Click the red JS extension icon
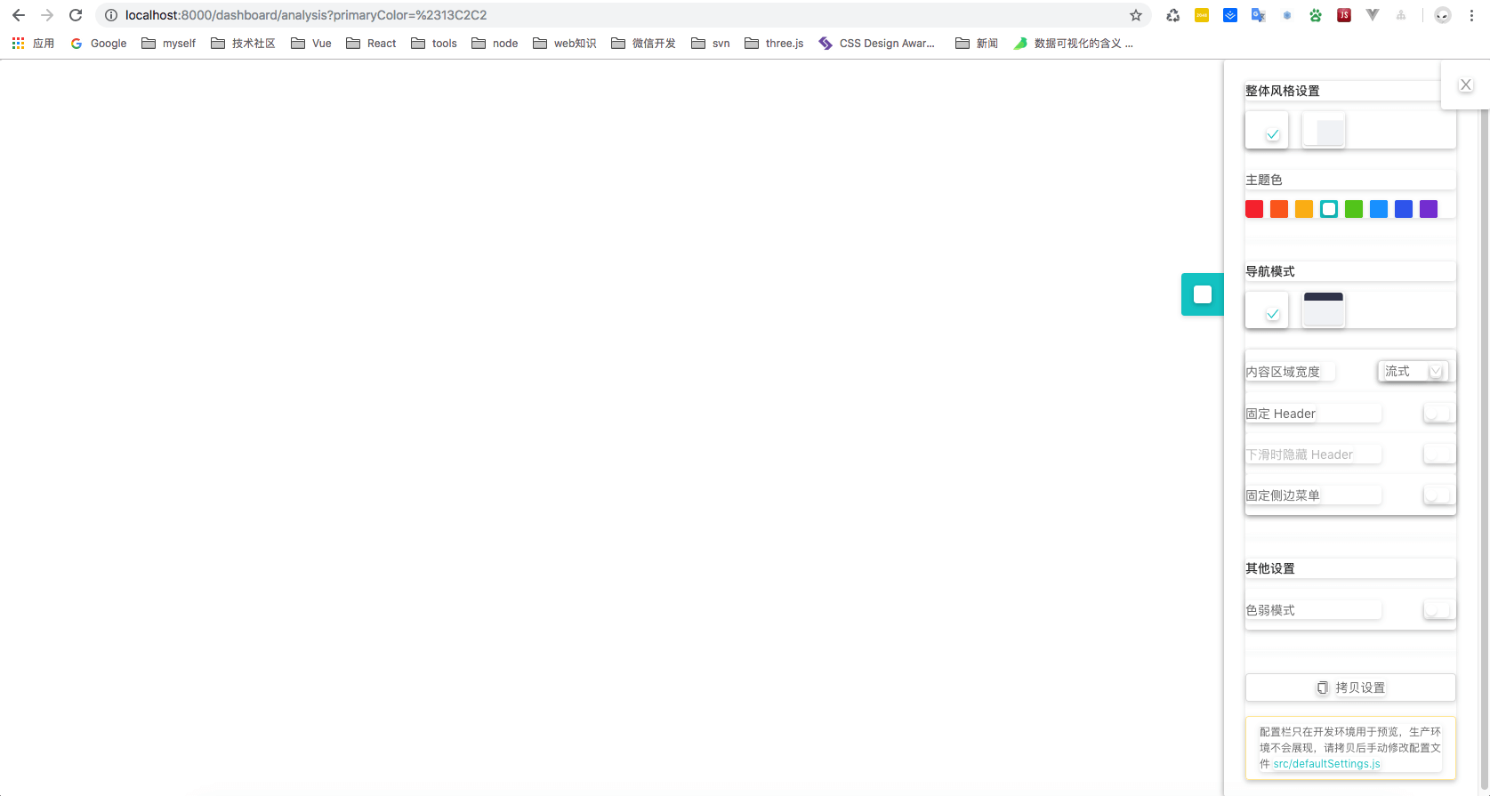The height and width of the screenshot is (796, 1490). (1344, 15)
